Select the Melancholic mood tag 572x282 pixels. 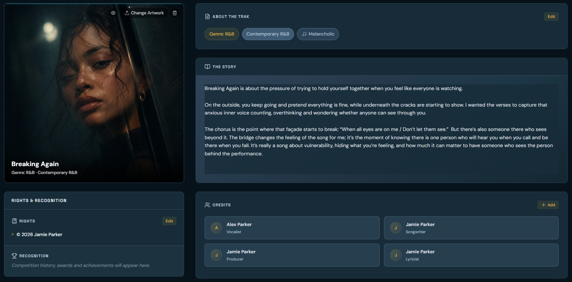click(x=318, y=34)
